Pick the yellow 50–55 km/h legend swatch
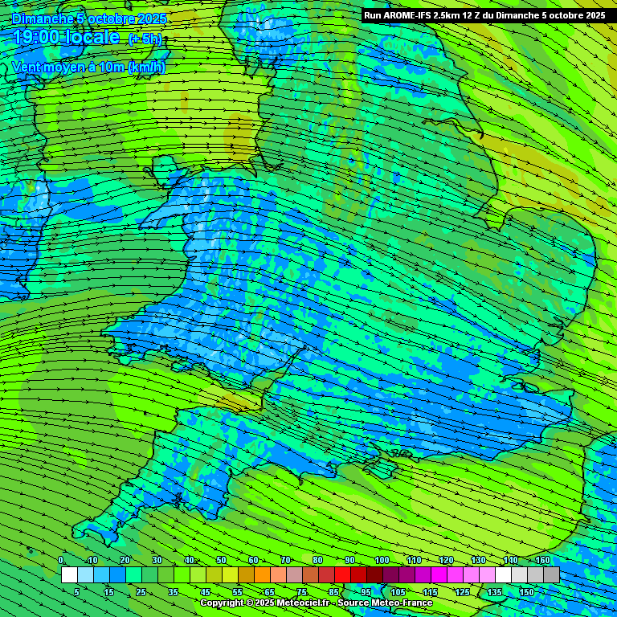The width and height of the screenshot is (617, 617). click(230, 574)
